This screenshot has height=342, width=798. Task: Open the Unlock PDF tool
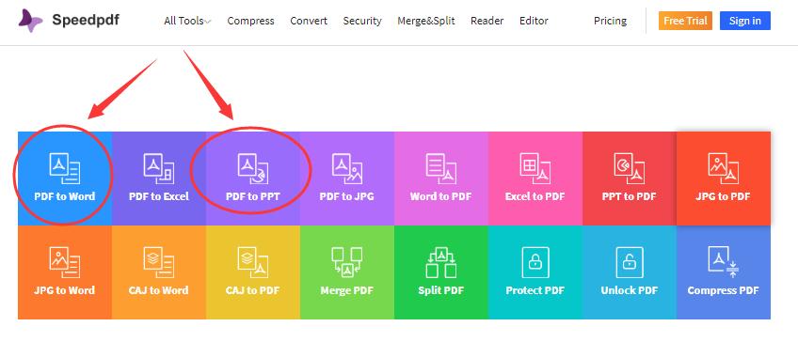pyautogui.click(x=630, y=272)
